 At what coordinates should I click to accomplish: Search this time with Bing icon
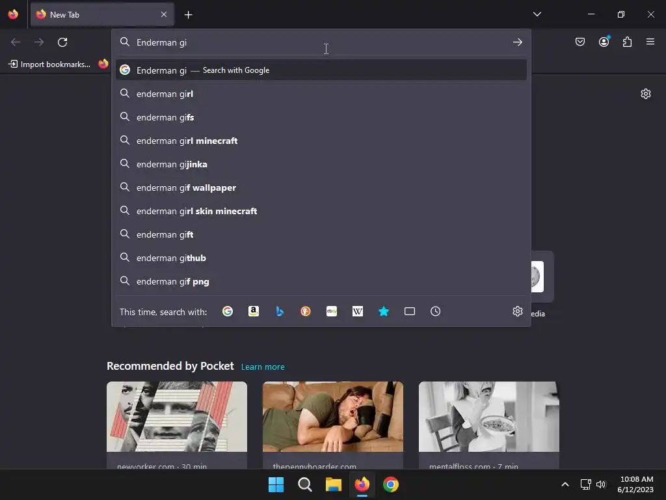tap(280, 312)
